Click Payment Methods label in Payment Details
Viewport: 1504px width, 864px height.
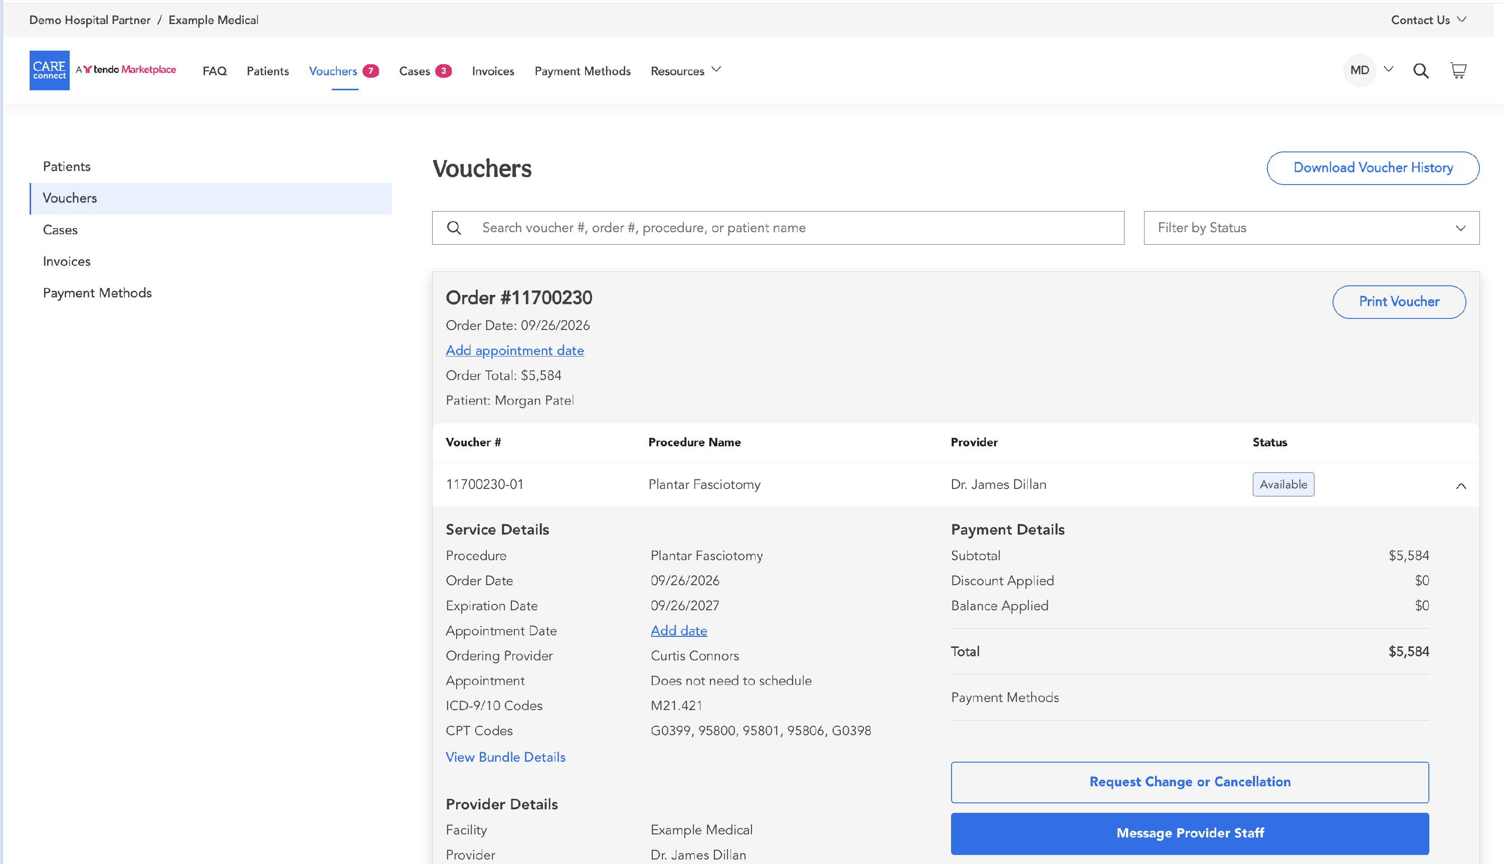pyautogui.click(x=1005, y=698)
